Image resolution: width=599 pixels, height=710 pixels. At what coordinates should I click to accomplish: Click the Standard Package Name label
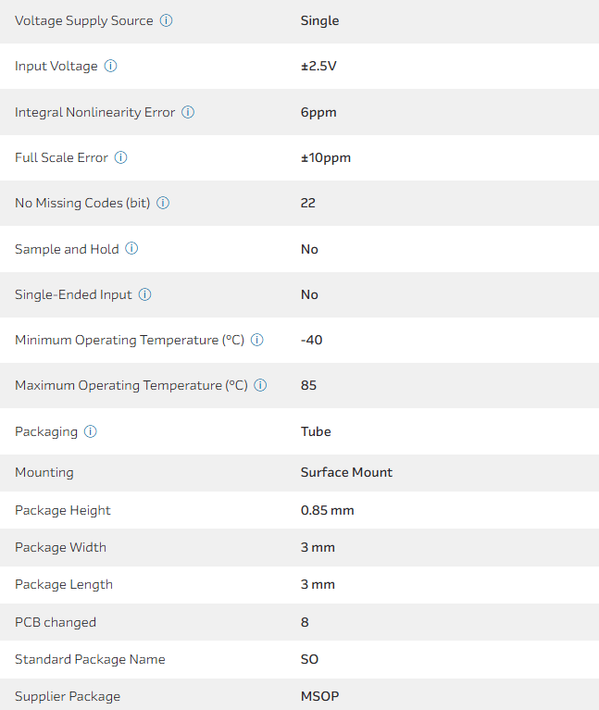[x=90, y=659]
